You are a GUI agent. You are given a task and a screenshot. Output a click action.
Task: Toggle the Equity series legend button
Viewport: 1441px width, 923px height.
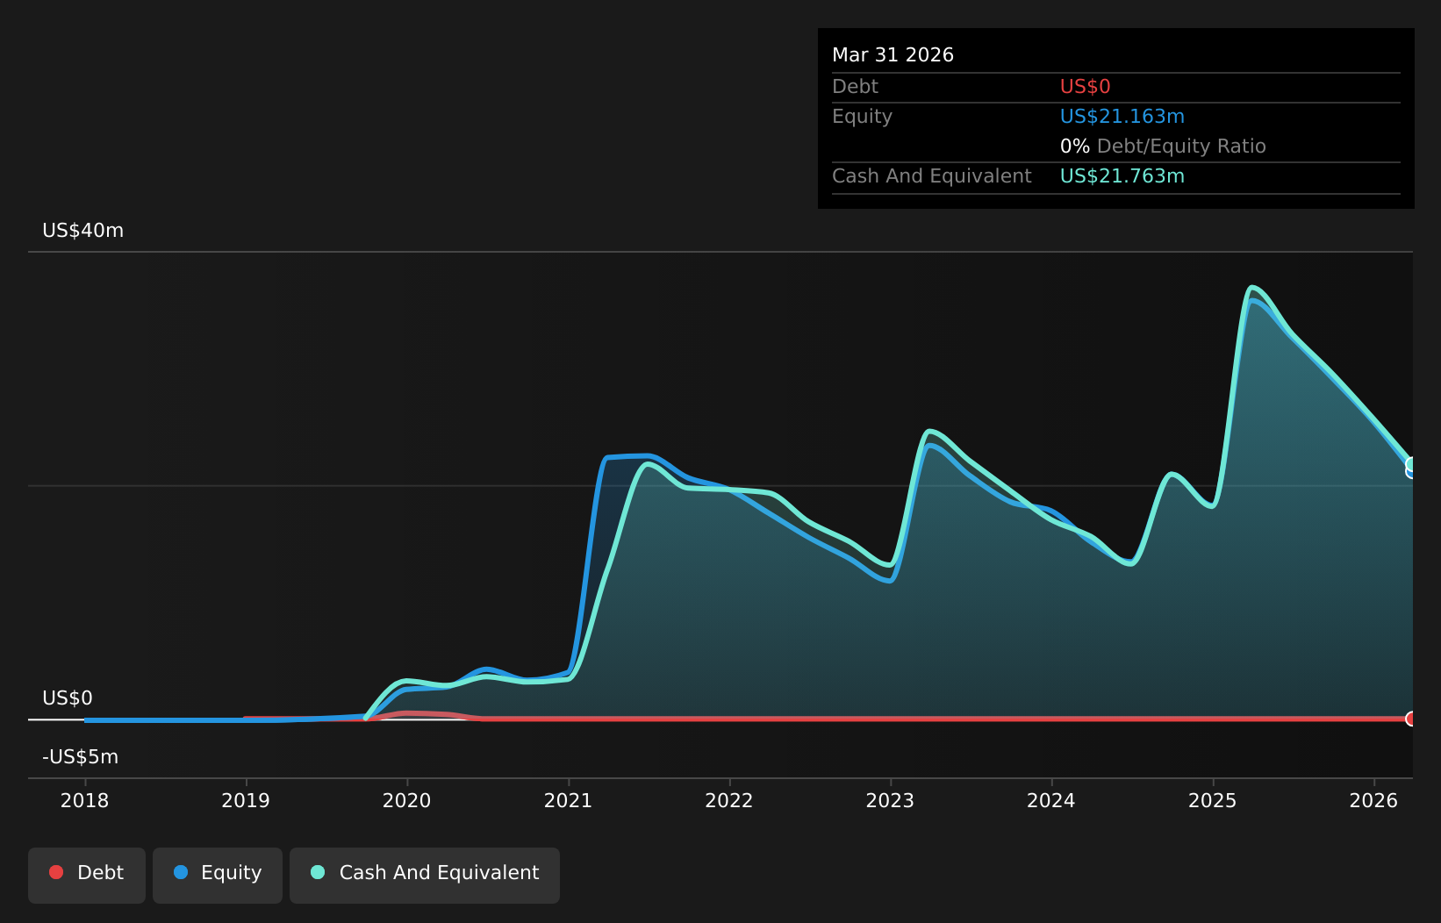[217, 875]
